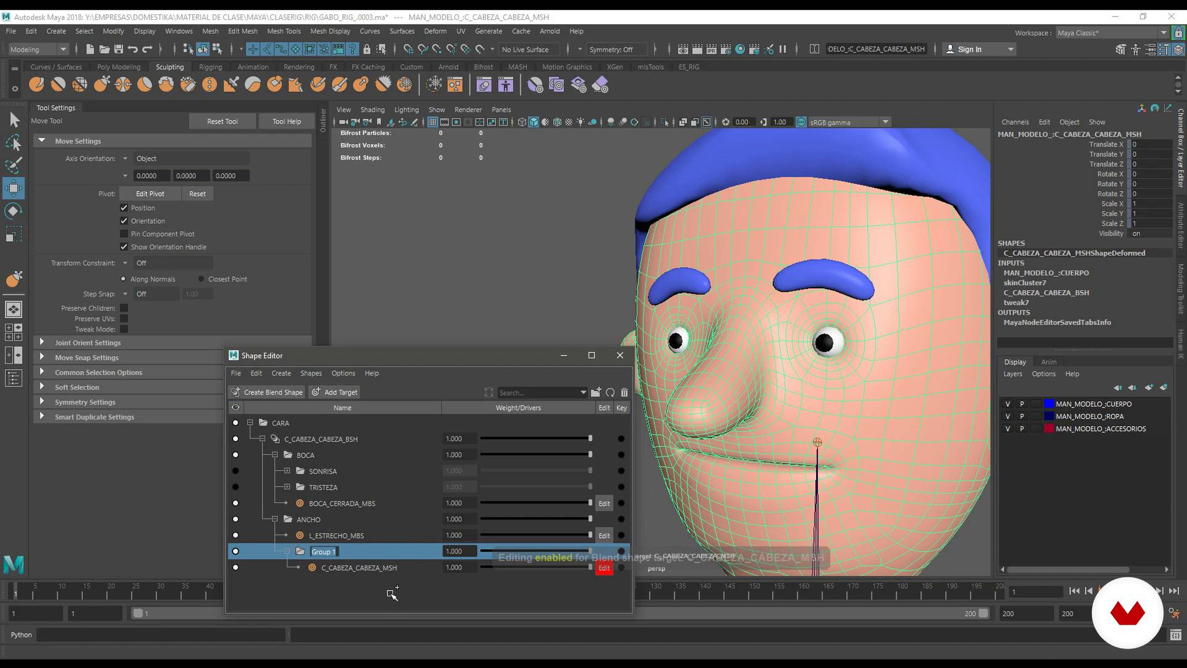Click the Tool Help button
The height and width of the screenshot is (668, 1187).
(x=287, y=121)
